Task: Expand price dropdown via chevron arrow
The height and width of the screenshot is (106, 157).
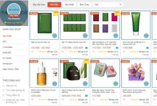Action: pos(120,4)
